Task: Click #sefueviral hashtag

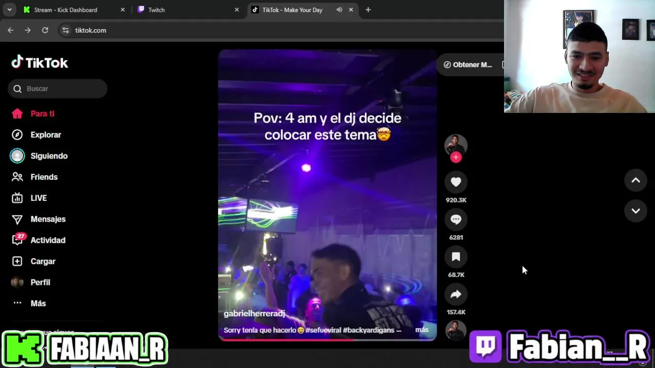Action: (323, 330)
